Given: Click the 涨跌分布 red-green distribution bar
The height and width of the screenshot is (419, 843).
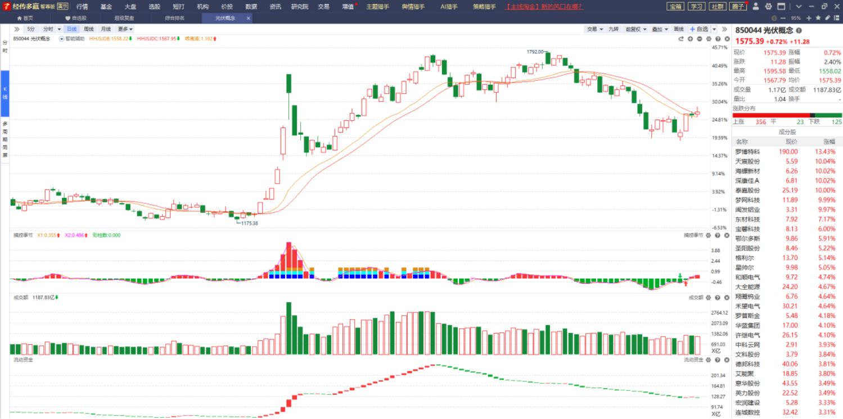Looking at the screenshot, I should pos(787,115).
